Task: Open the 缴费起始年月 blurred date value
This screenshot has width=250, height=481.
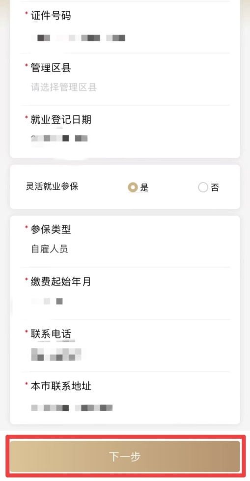Action: (x=47, y=301)
